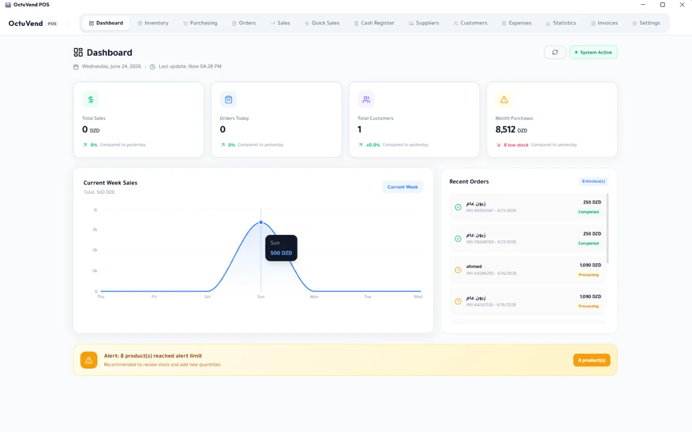Click the orange 8 product(s) button
The image size is (692, 432).
[592, 360]
